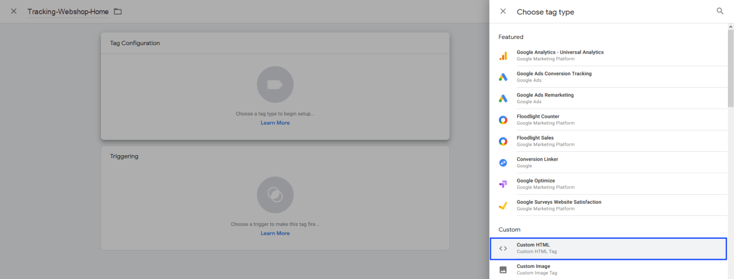734x279 pixels.
Task: Click the Google Optimize icon
Action: tap(503, 184)
